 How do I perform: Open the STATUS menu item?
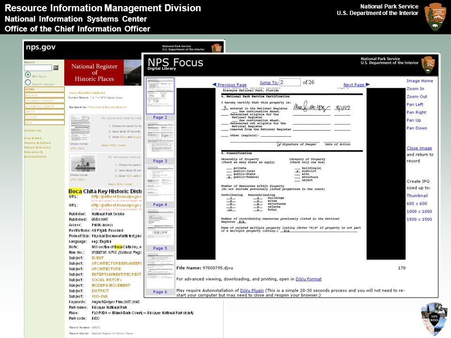pos(44,117)
